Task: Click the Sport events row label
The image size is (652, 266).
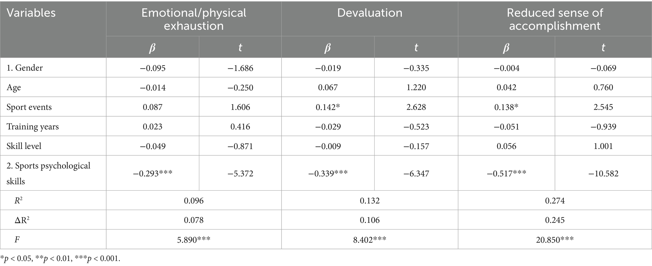Action: click(29, 107)
